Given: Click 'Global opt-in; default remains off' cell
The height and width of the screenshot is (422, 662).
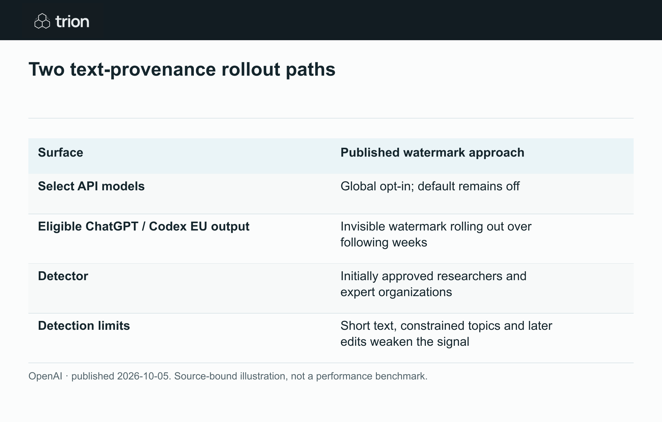Looking at the screenshot, I should (430, 186).
